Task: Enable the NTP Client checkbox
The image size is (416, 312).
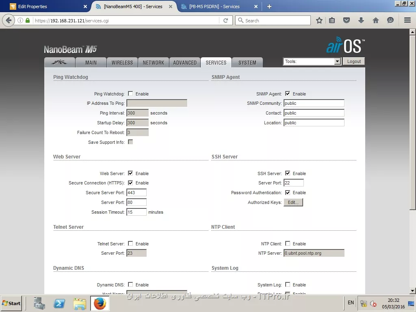Action: 288,244
